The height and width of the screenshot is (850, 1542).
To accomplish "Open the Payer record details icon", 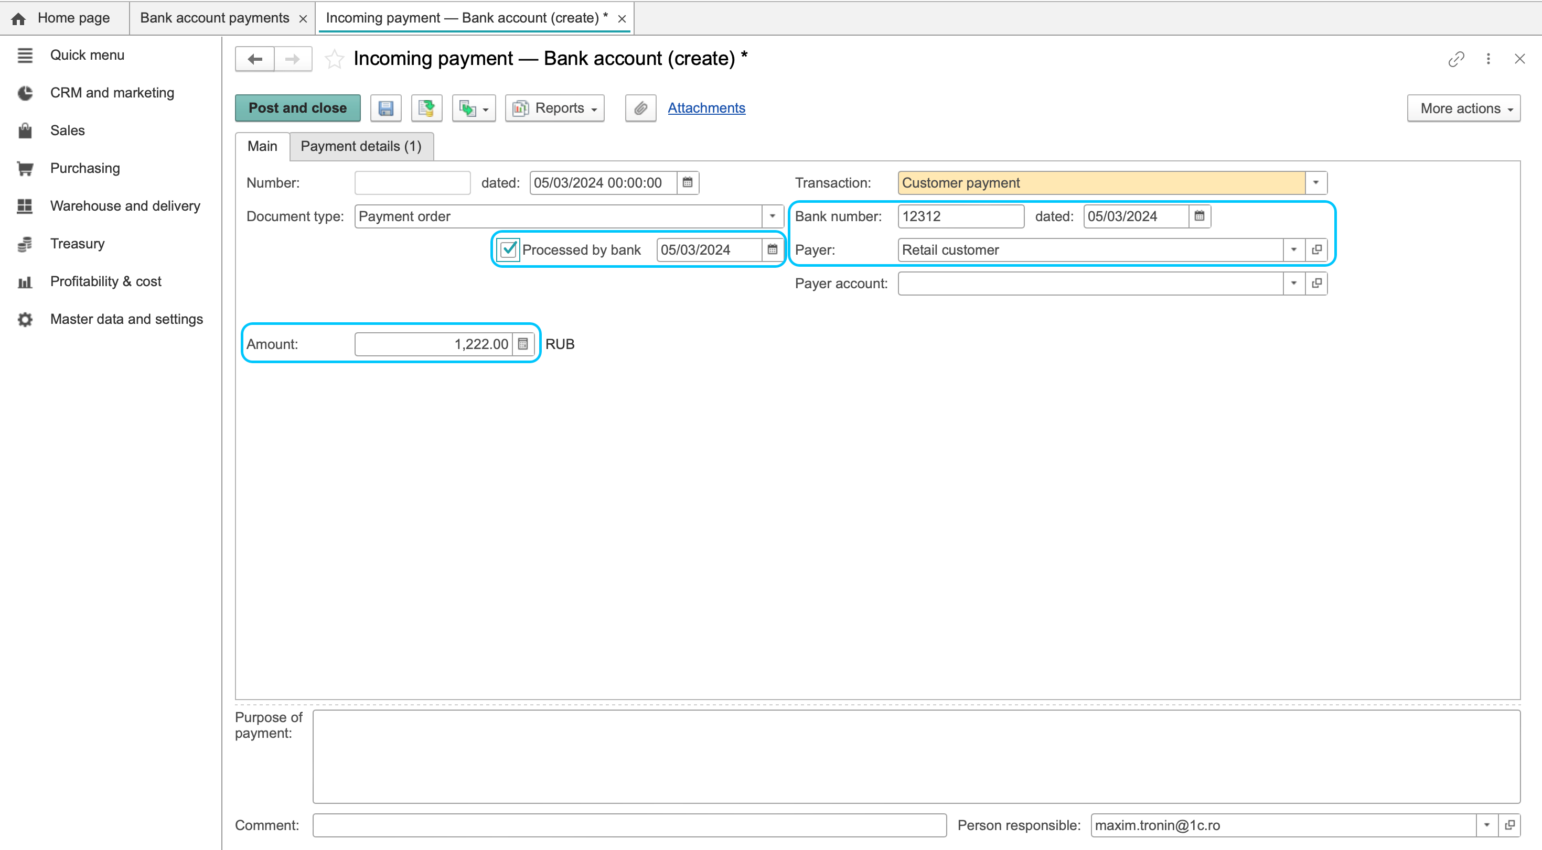I will (1316, 250).
